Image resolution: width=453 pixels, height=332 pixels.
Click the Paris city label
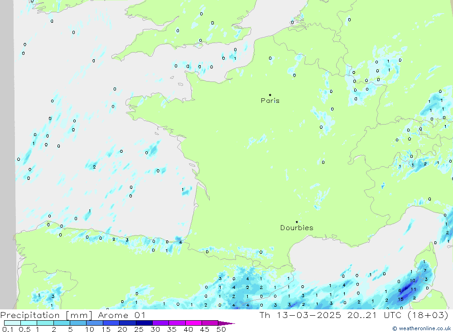270,101
